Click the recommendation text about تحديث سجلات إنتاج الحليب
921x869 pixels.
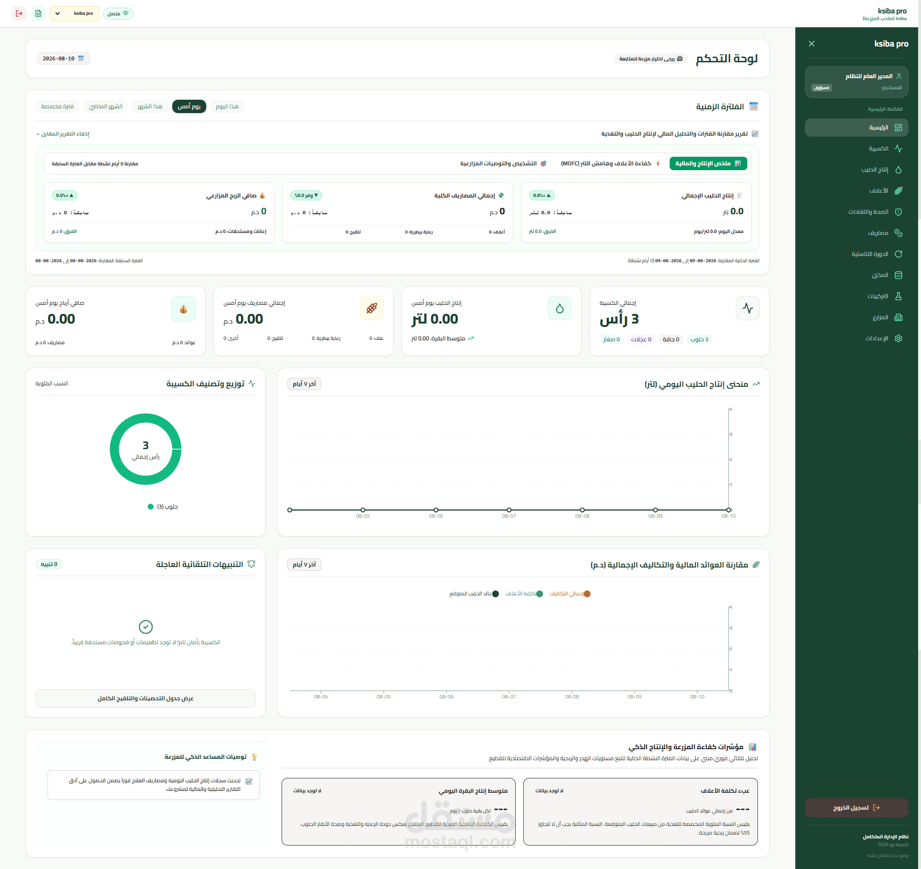point(154,785)
